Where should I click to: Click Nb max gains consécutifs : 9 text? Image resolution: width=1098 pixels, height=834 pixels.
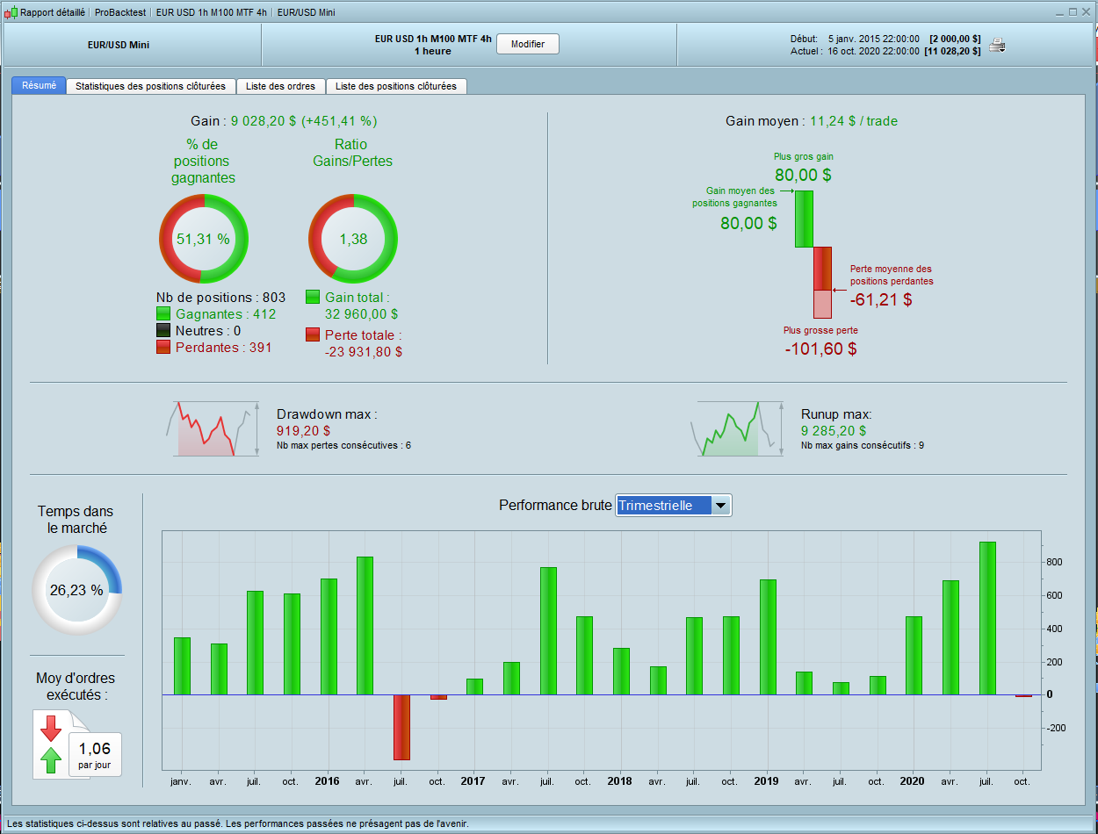coord(862,446)
